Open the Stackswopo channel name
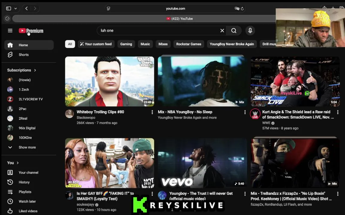 86,118
